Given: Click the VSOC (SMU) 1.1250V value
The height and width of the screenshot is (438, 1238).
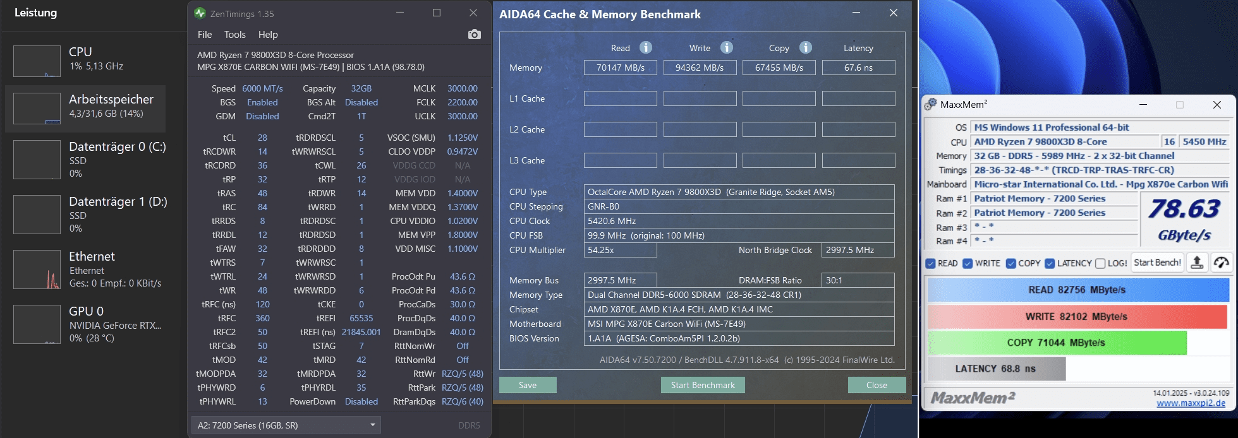Looking at the screenshot, I should [463, 138].
